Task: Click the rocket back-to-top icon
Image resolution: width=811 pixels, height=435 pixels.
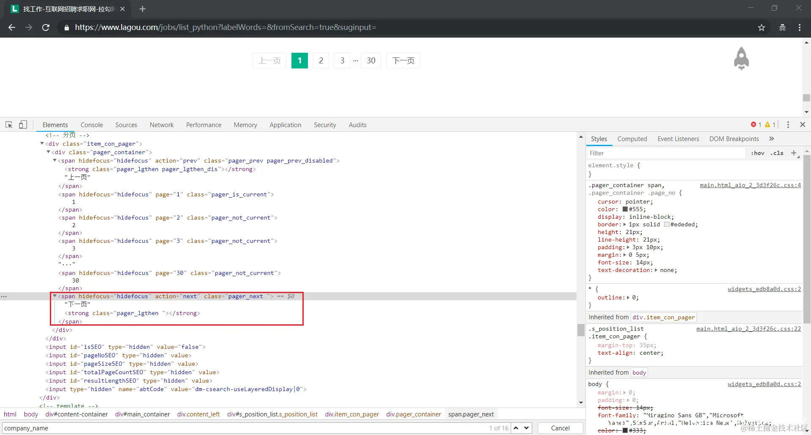Action: click(741, 58)
